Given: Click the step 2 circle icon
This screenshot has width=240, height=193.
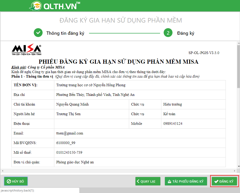Looking at the screenshot, I should point(168,33).
